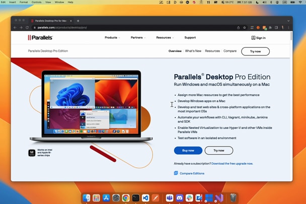
Task: Expand the Products dropdown menu
Action: [112, 38]
